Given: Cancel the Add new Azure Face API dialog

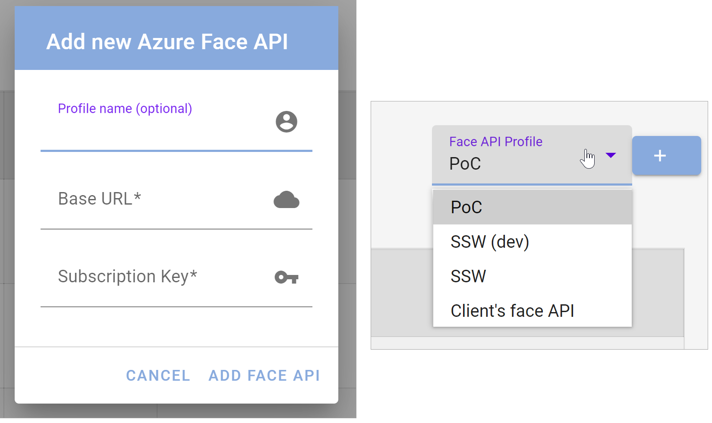Looking at the screenshot, I should pyautogui.click(x=158, y=376).
